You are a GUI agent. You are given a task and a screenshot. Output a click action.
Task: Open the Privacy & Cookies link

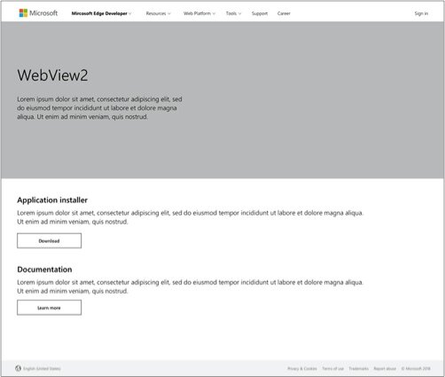pos(302,368)
